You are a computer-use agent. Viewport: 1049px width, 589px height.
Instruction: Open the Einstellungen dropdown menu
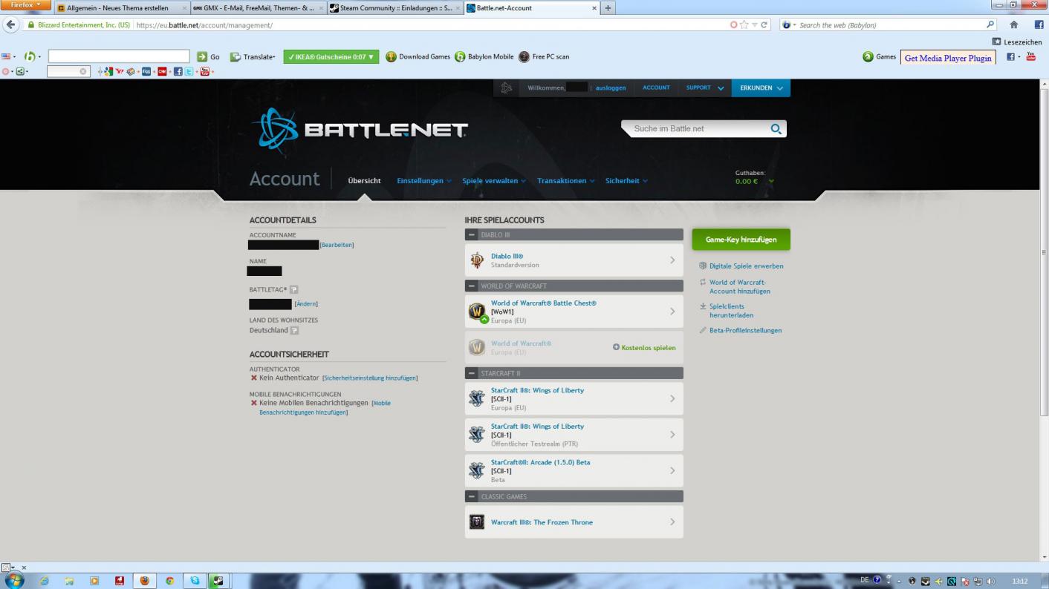pos(423,181)
